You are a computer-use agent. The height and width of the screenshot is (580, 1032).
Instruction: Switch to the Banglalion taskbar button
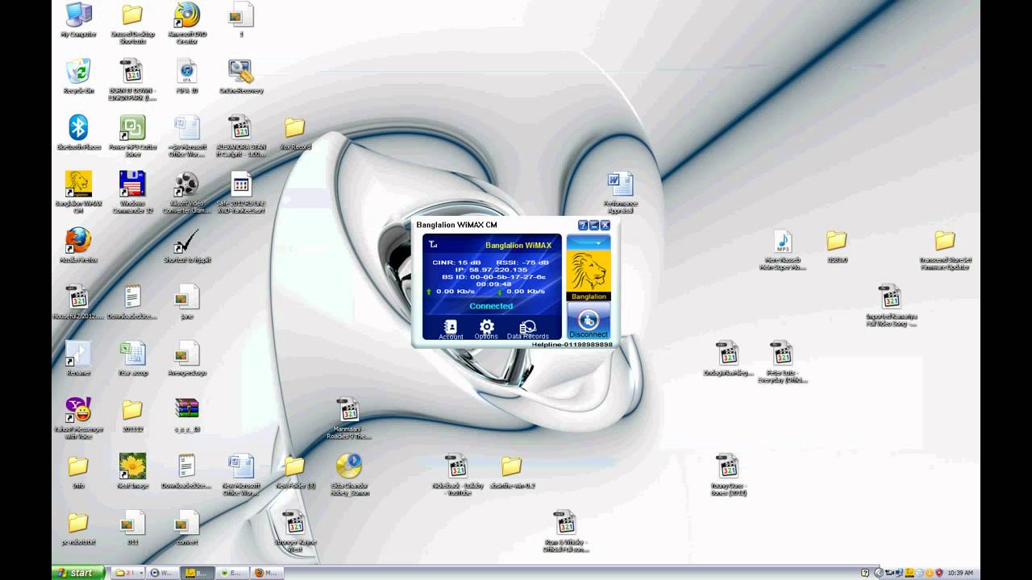pyautogui.click(x=197, y=573)
